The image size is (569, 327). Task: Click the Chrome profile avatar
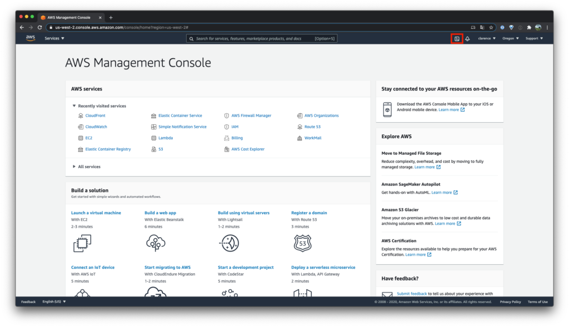click(x=538, y=27)
